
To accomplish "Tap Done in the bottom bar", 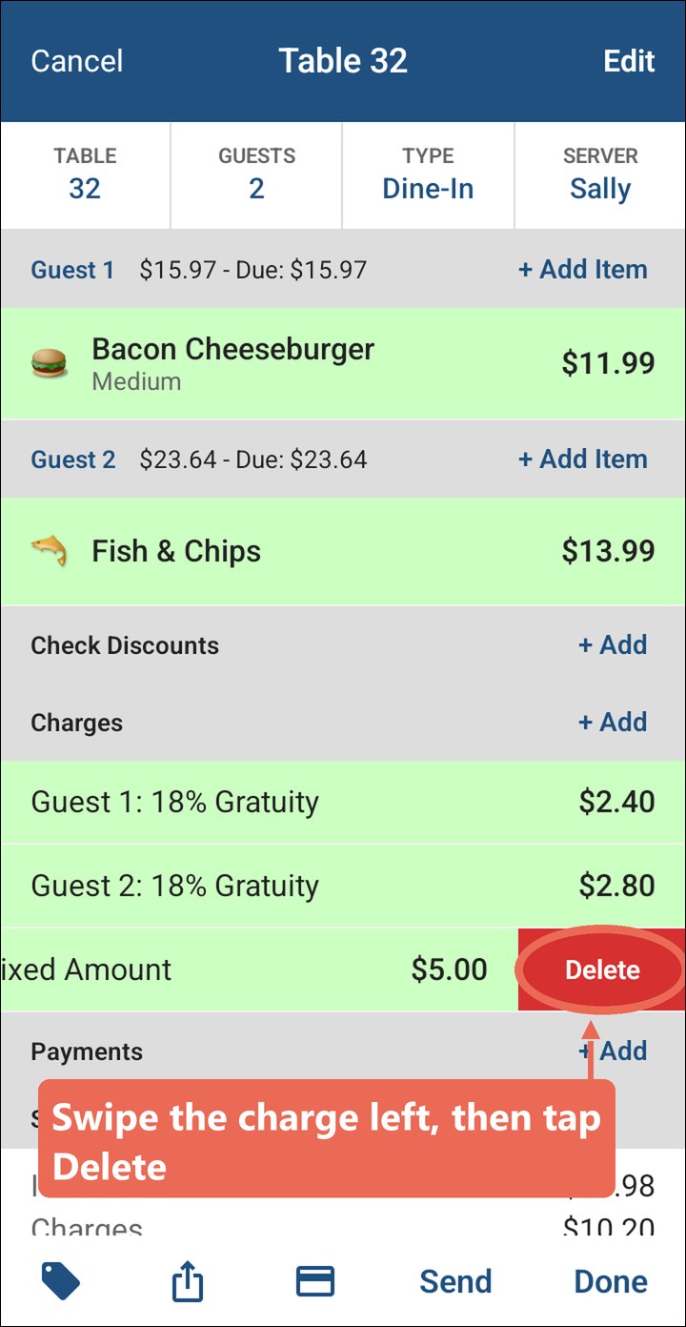I will click(611, 1281).
